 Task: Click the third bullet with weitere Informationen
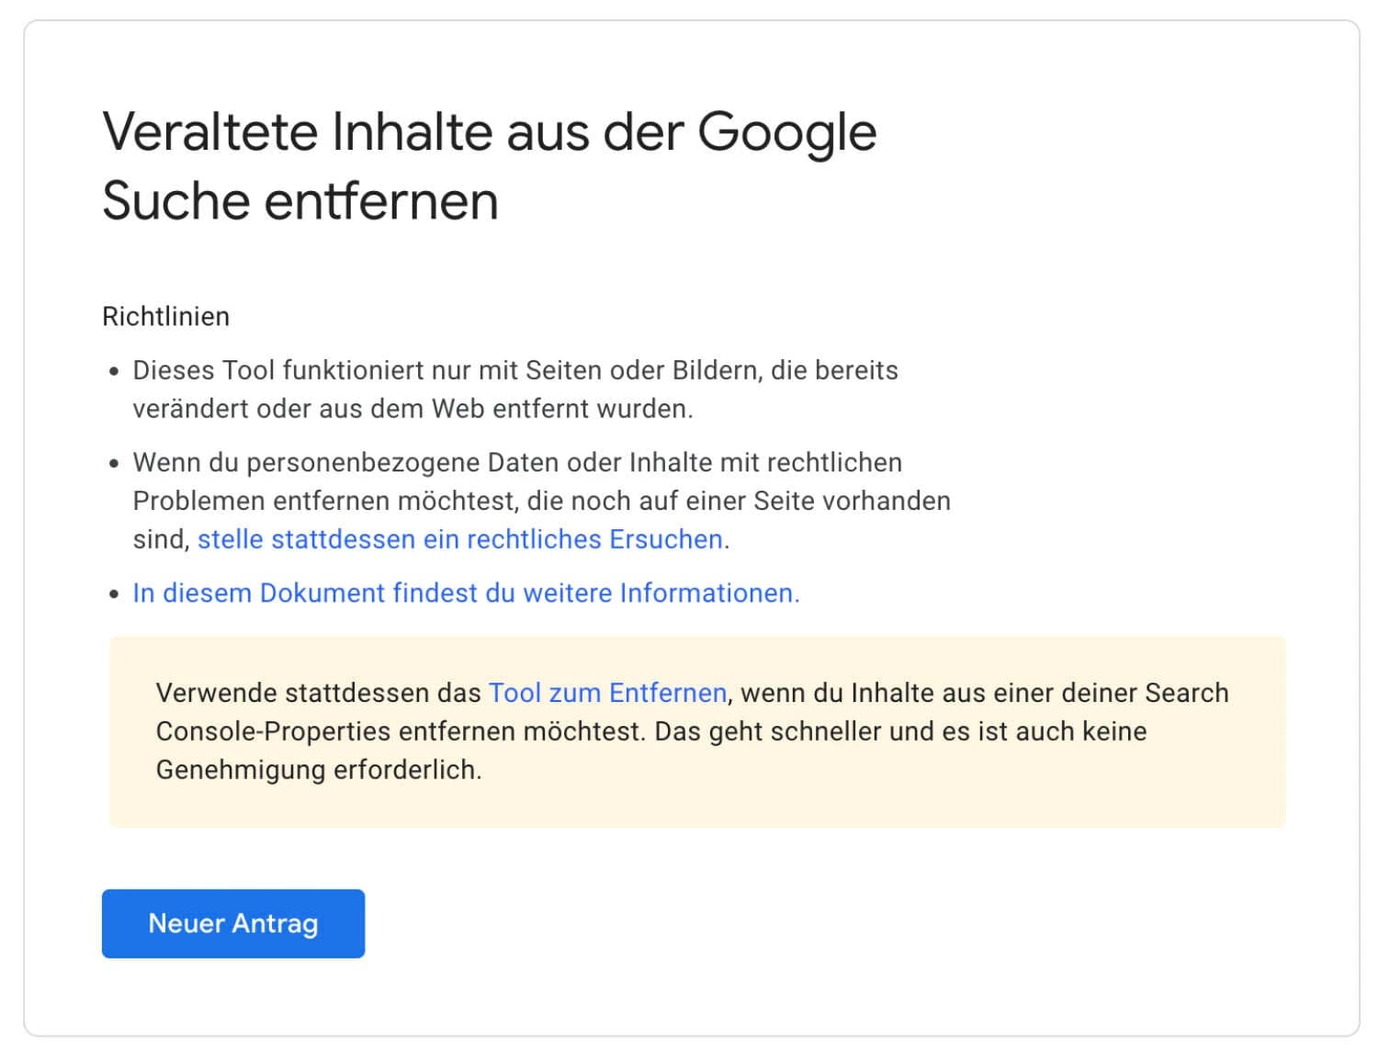tap(464, 593)
